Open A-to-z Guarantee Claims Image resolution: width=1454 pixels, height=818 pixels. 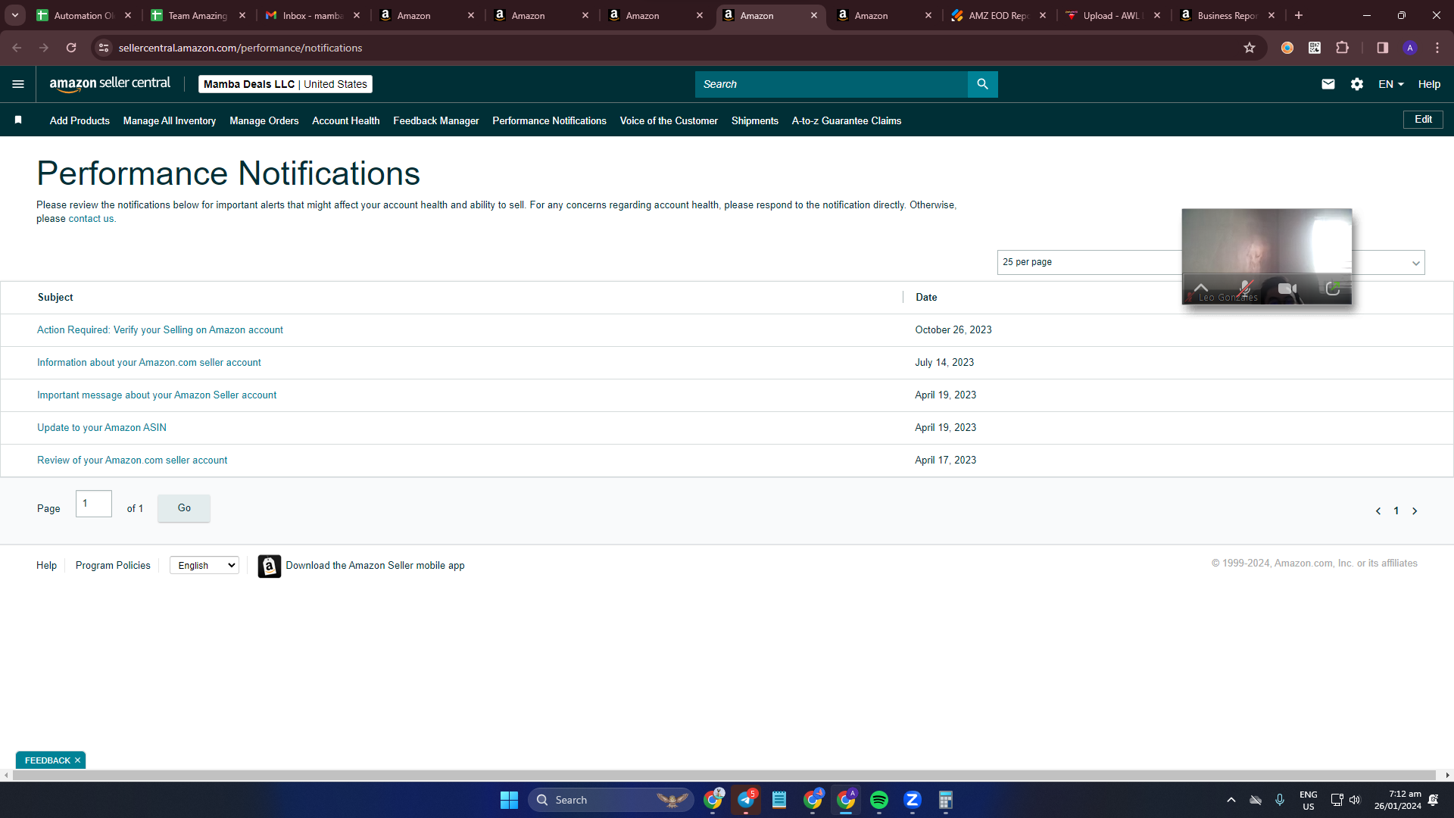[847, 120]
